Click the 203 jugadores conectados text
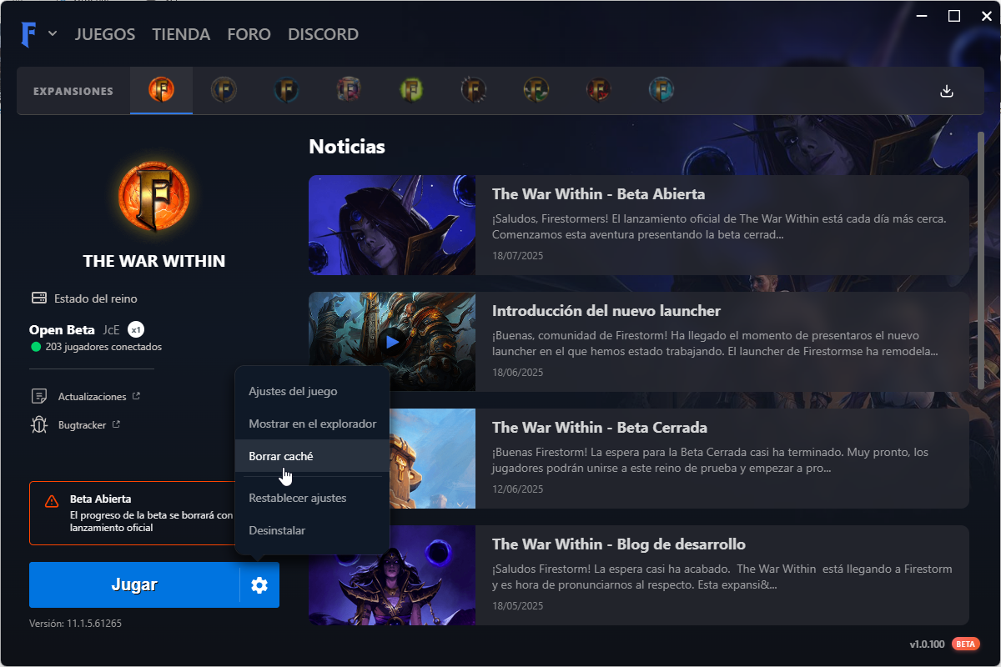 [103, 347]
